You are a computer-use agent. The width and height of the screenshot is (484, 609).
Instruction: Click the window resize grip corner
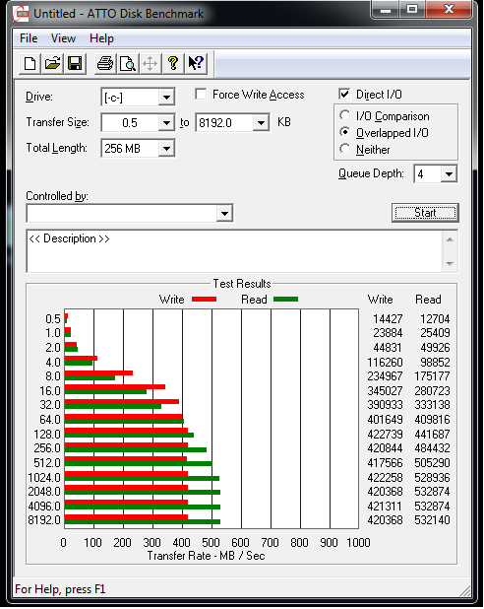(x=465, y=590)
